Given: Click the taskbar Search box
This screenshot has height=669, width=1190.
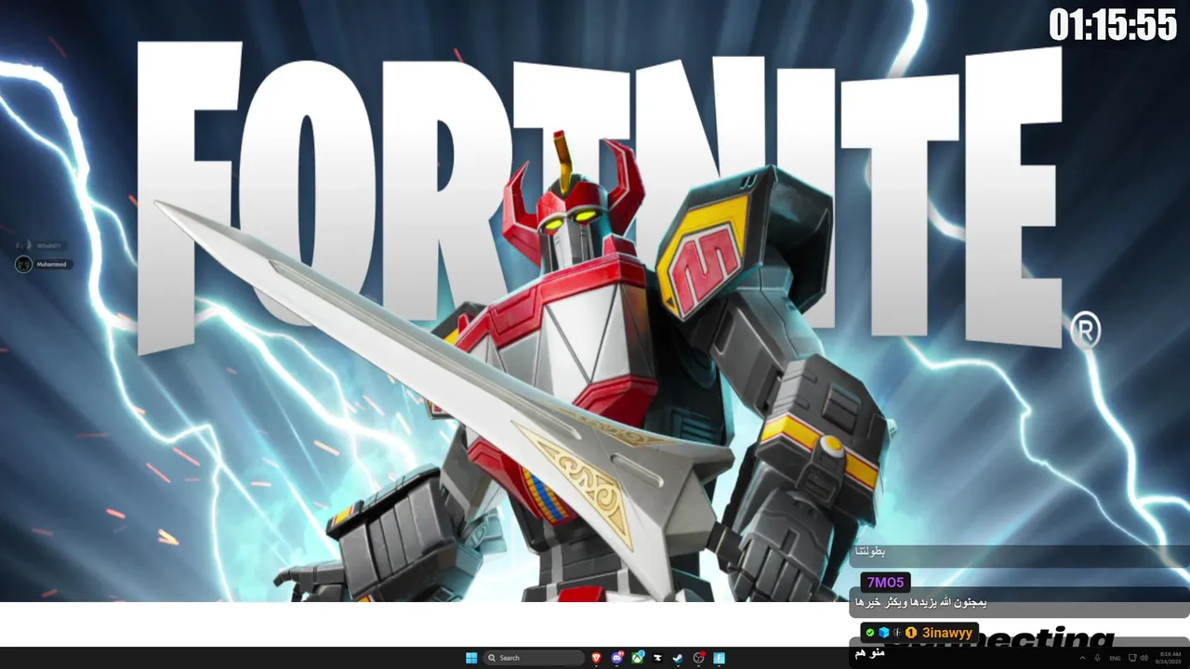Looking at the screenshot, I should point(534,658).
